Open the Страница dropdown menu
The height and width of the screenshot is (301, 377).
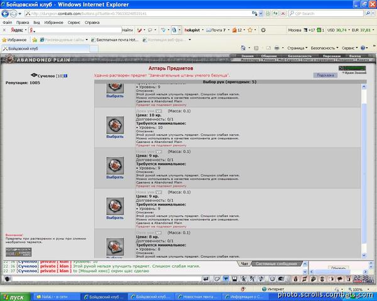tap(297, 48)
